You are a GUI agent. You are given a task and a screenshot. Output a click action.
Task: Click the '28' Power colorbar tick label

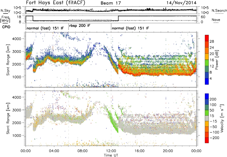coord(212,41)
